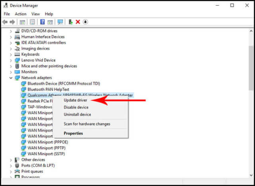
Task: Minimize the Device Manager window
Action: point(218,5)
